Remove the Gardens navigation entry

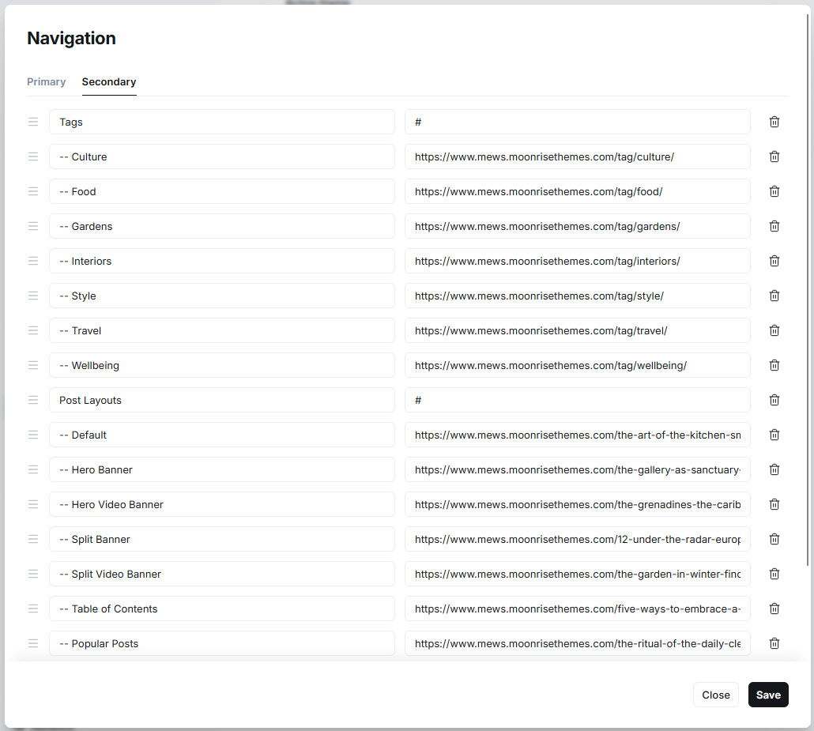[774, 226]
